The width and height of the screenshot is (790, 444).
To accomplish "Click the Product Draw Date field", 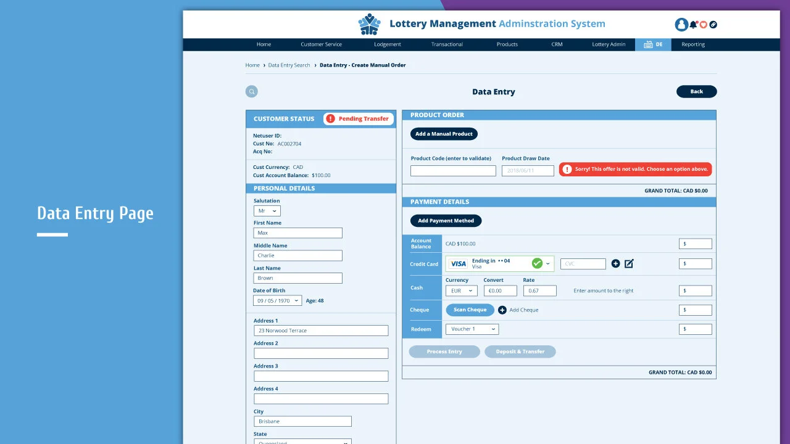I will pos(527,170).
